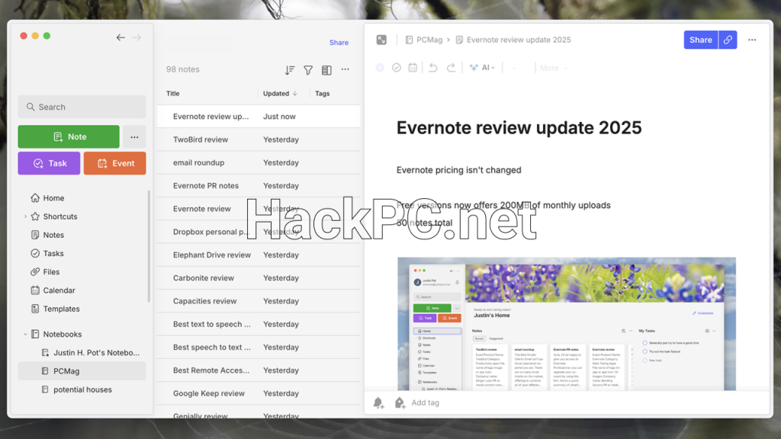Open the Evernote PR notes note
The height and width of the screenshot is (439, 781).
(x=259, y=186)
